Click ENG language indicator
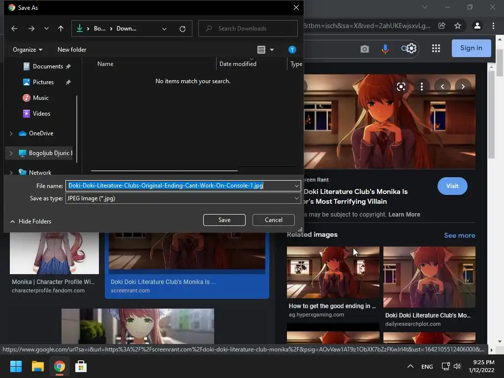 coord(427,366)
